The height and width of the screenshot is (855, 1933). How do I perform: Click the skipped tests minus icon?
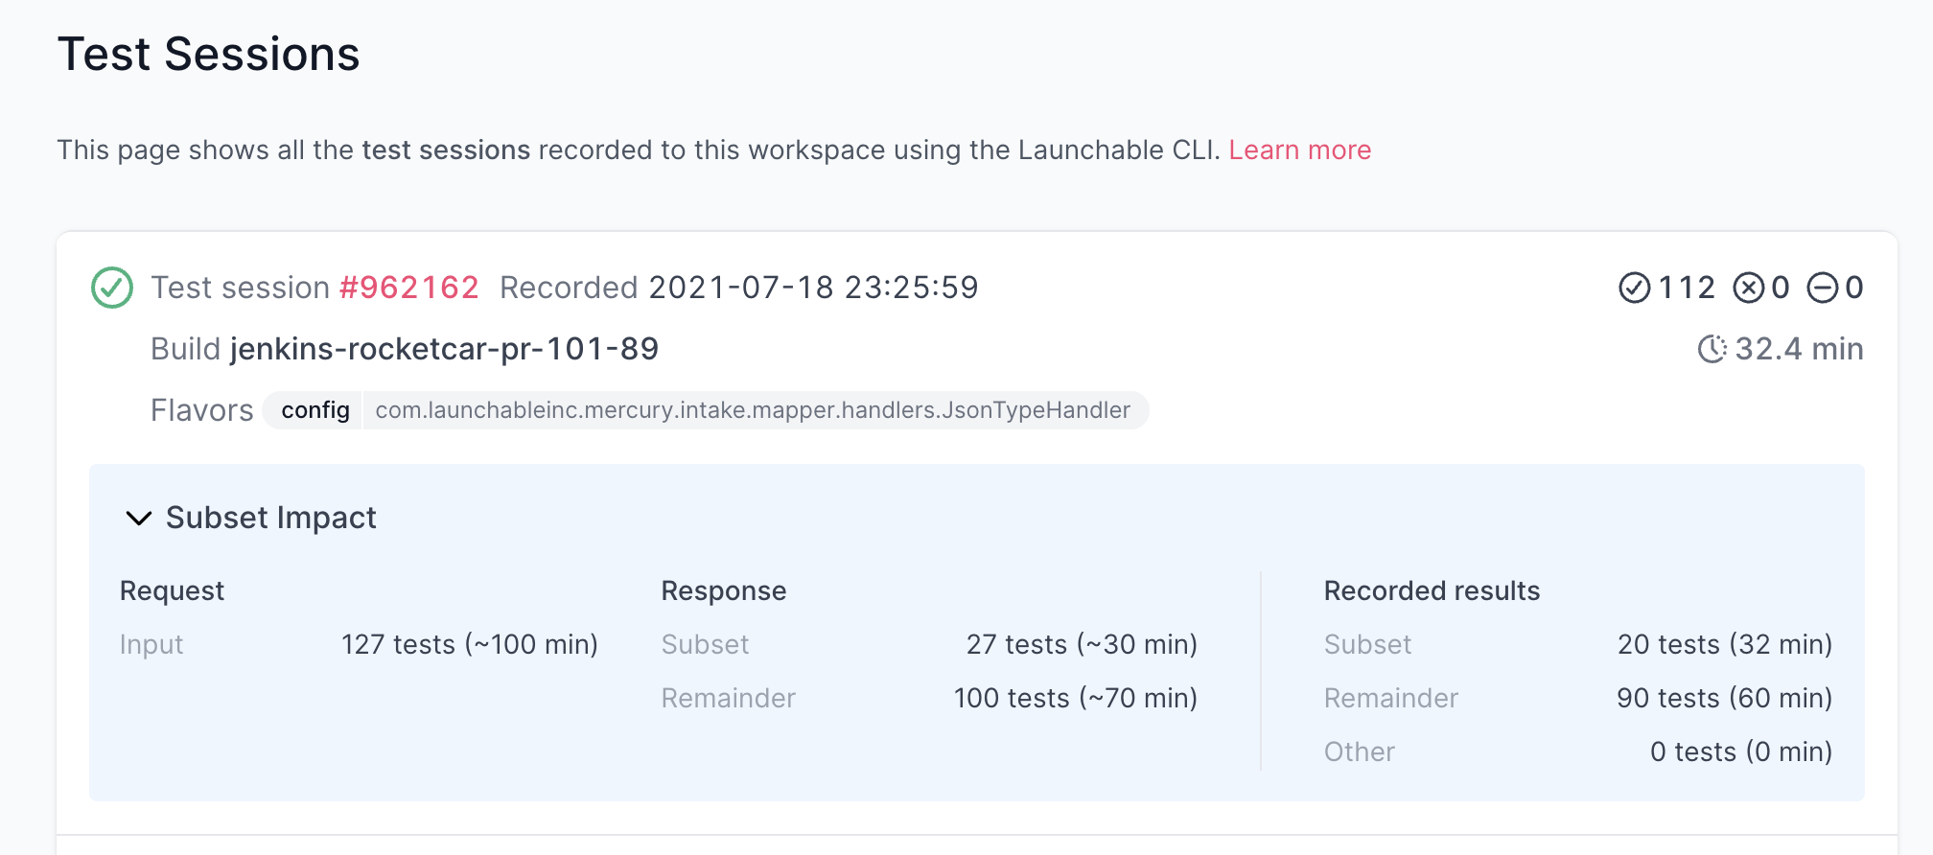point(1823,288)
